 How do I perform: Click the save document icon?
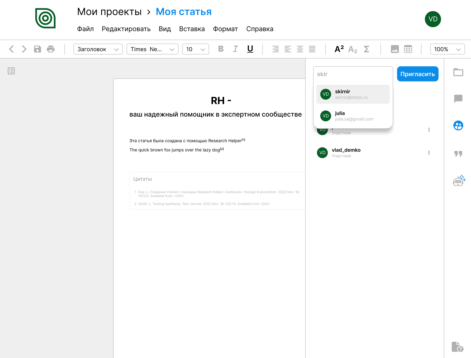(x=37, y=49)
